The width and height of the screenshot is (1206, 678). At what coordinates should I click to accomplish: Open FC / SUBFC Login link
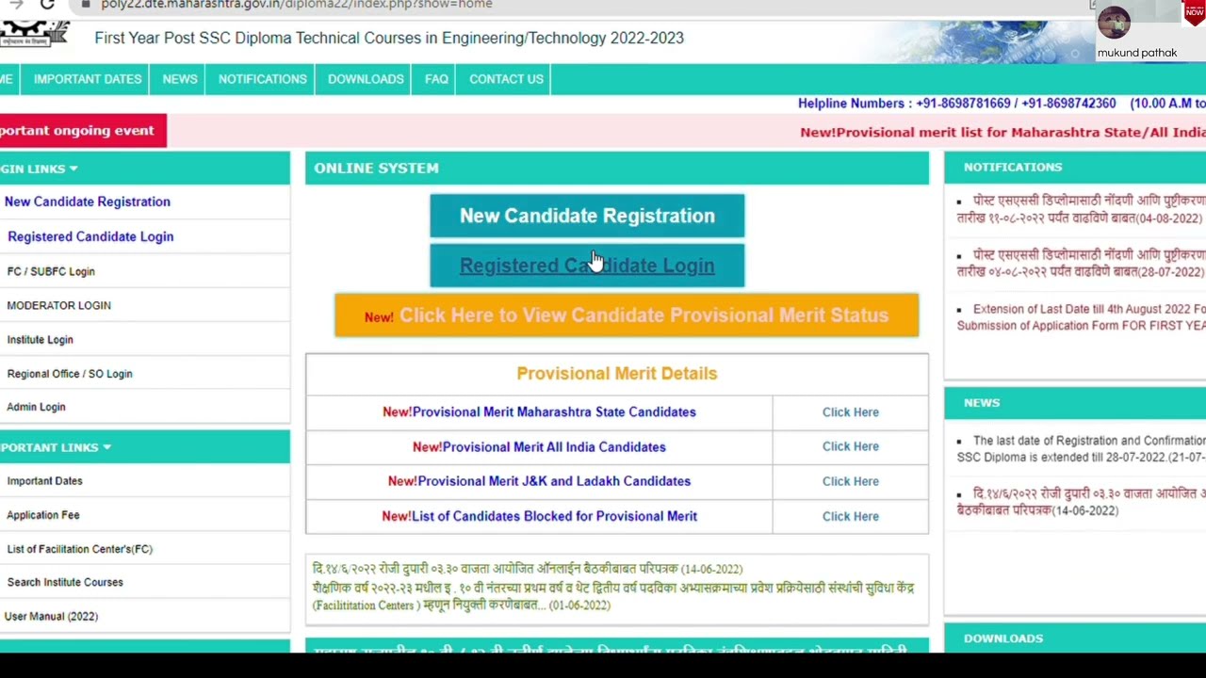[51, 271]
